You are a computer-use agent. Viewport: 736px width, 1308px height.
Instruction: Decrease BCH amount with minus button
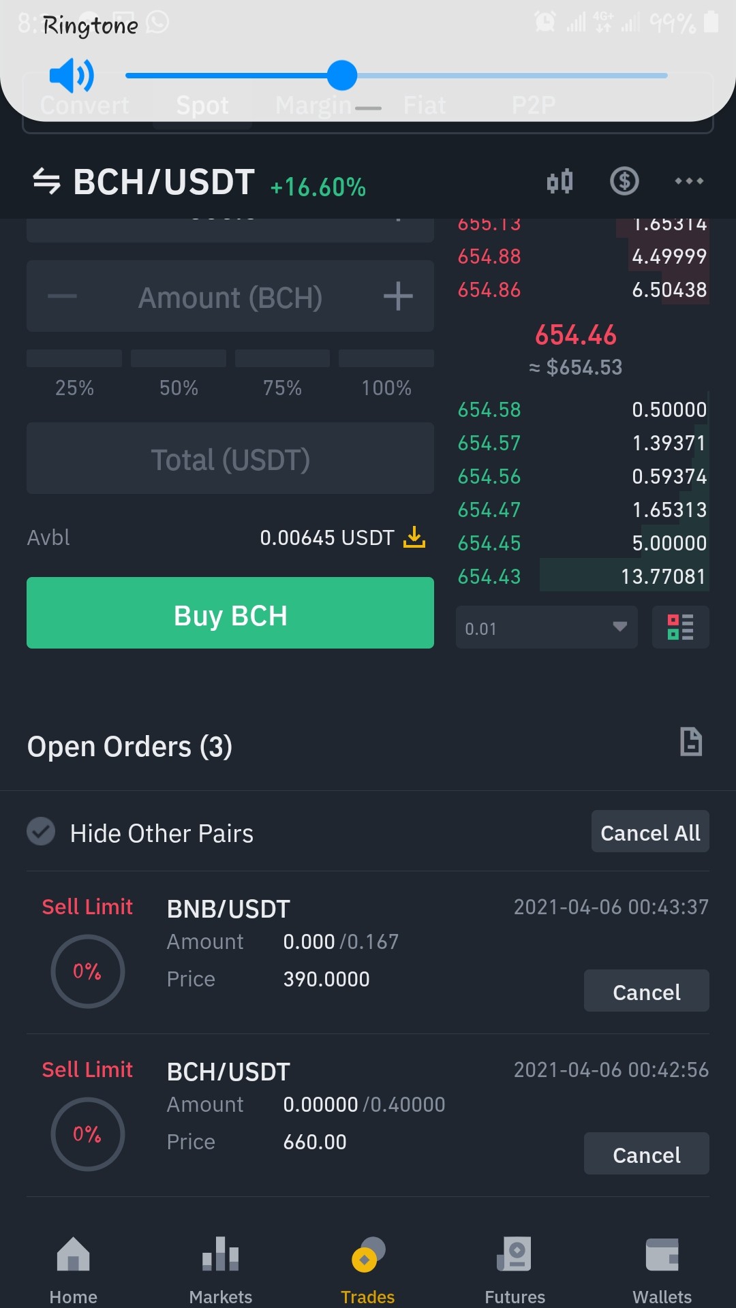[63, 296]
